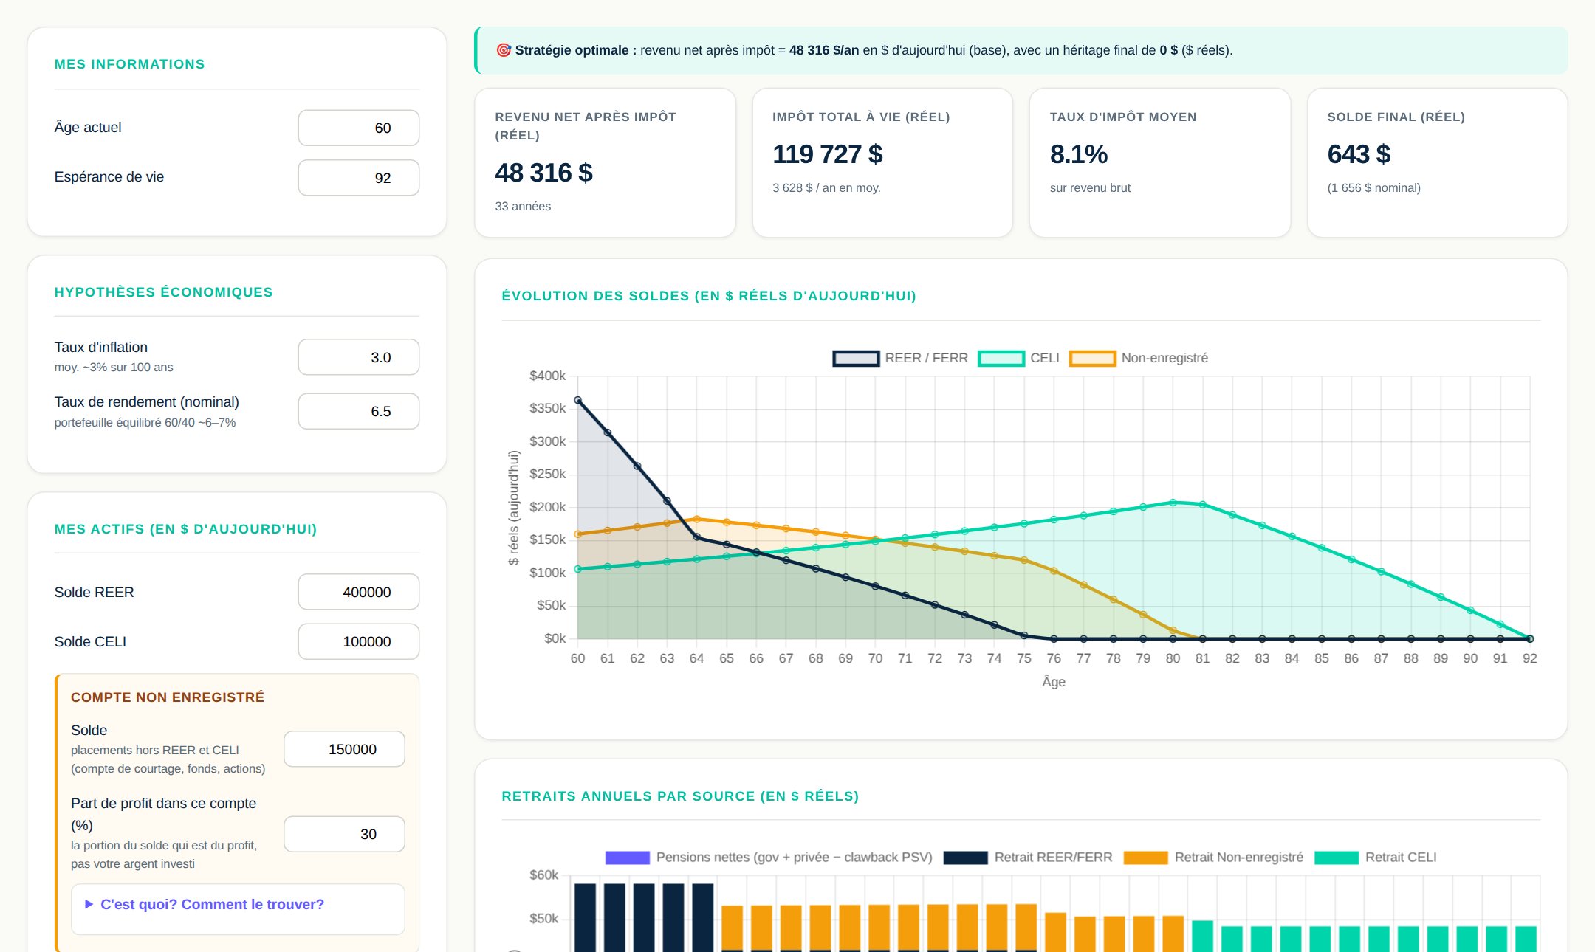Click Part de profit percentage field

tap(344, 834)
